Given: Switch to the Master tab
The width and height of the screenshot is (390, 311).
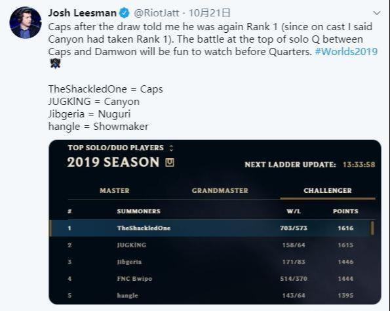Looking at the screenshot, I should pyautogui.click(x=115, y=190).
